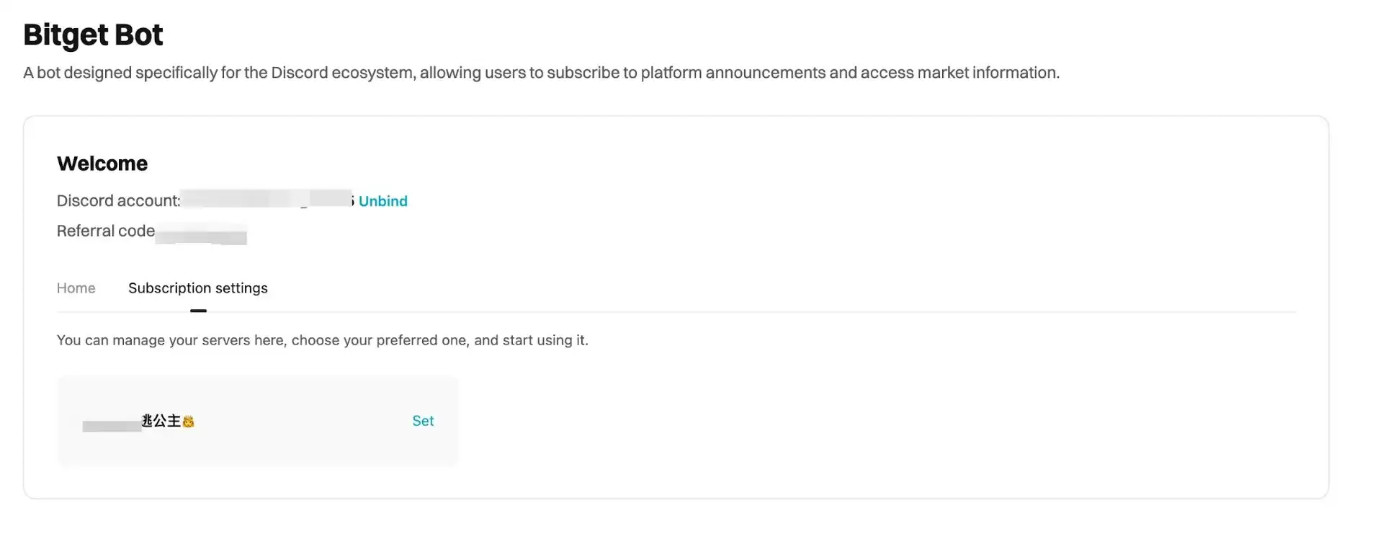Image resolution: width=1383 pixels, height=534 pixels.
Task: Click the bot description text under title
Action: [x=540, y=73]
